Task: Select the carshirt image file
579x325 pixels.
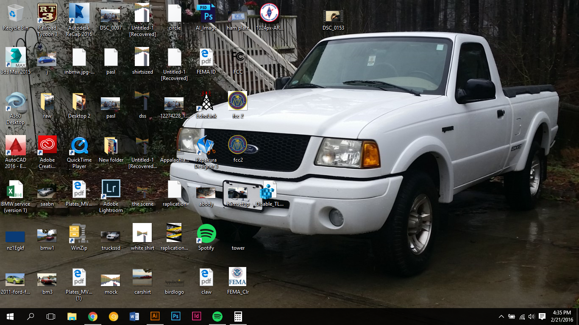Action: click(143, 282)
